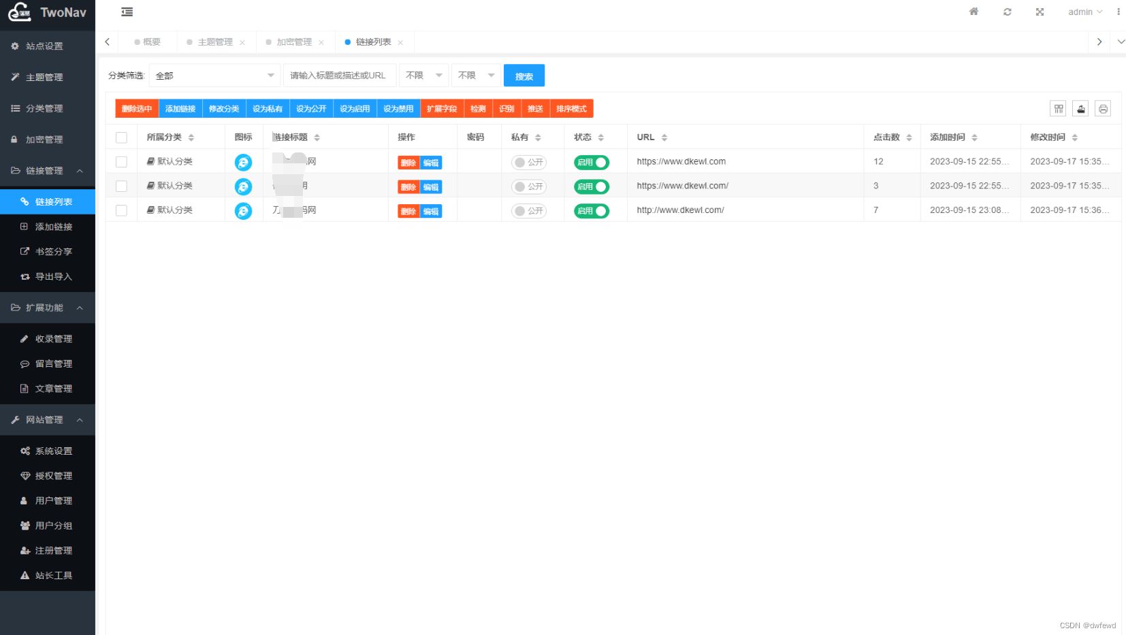This screenshot has height=635, width=1126.
Task: Click the search keyword input field
Action: tap(339, 76)
